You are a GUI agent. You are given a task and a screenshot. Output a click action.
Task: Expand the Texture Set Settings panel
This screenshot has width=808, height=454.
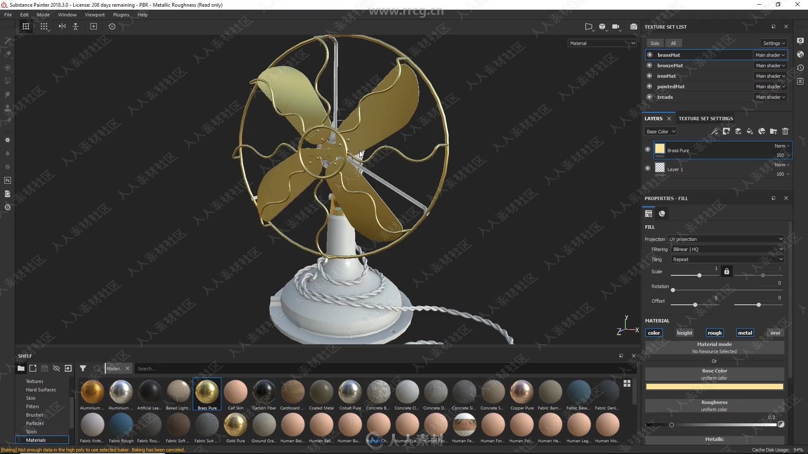pyautogui.click(x=705, y=118)
